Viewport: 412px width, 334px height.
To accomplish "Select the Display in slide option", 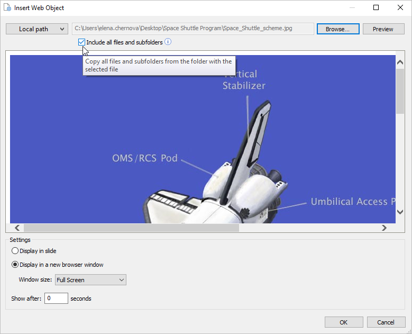I will pyautogui.click(x=15, y=251).
